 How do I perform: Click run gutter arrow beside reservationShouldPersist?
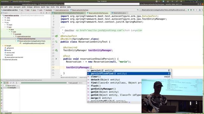(x=56, y=59)
